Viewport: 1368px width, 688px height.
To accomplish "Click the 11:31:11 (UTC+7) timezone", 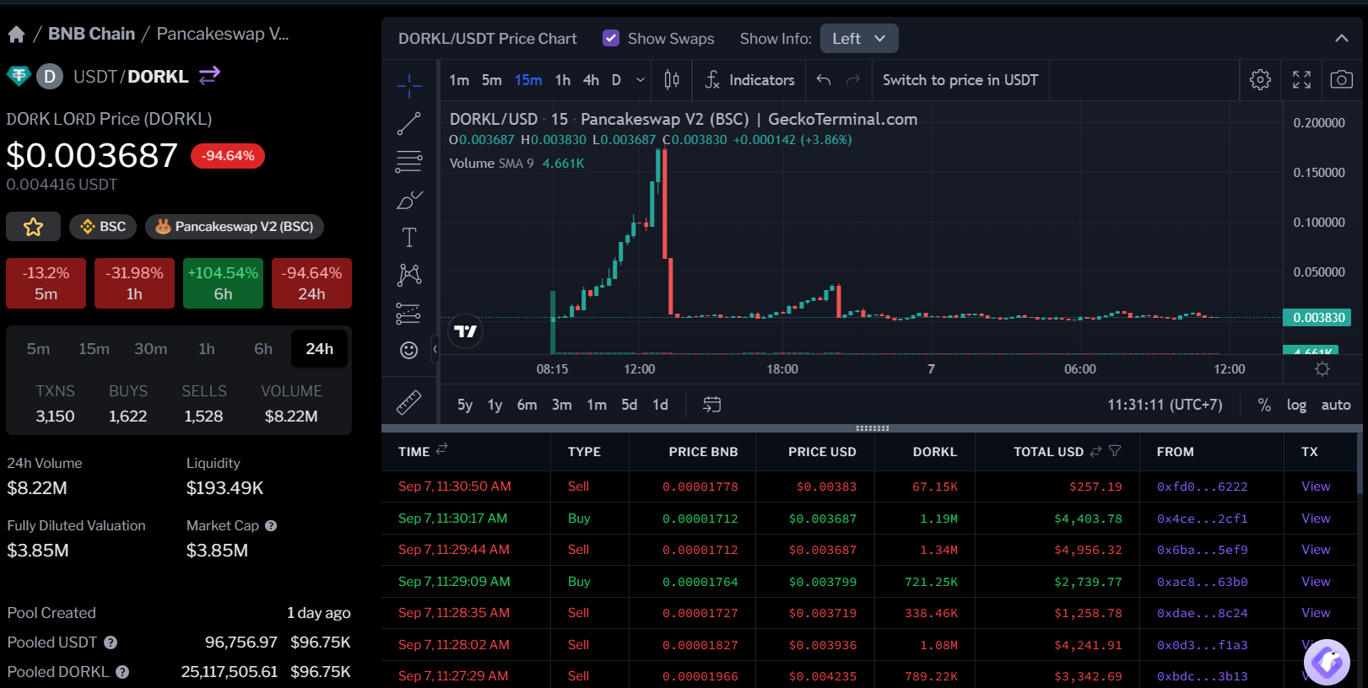I will coord(1165,405).
